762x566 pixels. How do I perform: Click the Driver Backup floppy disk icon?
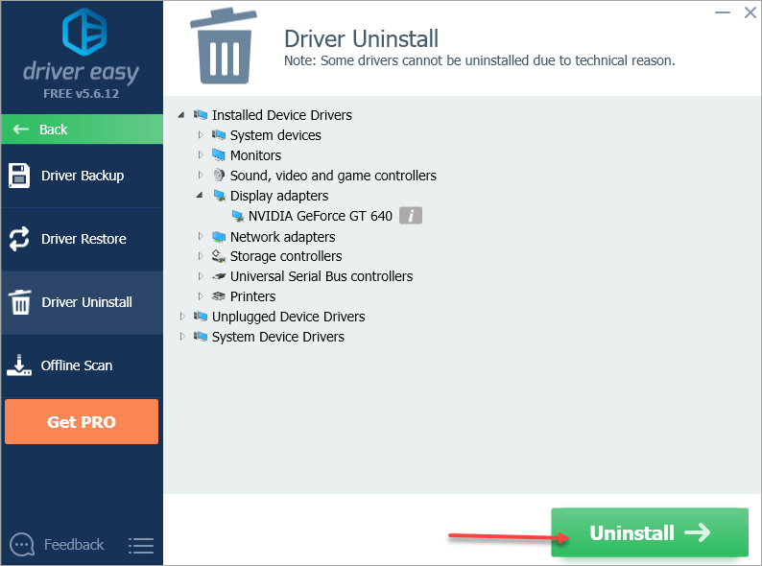[19, 176]
